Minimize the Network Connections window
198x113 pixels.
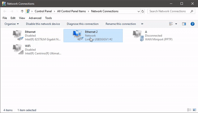171,3
